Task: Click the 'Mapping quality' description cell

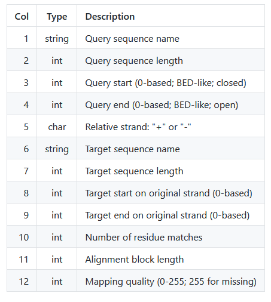Action: coord(170,281)
